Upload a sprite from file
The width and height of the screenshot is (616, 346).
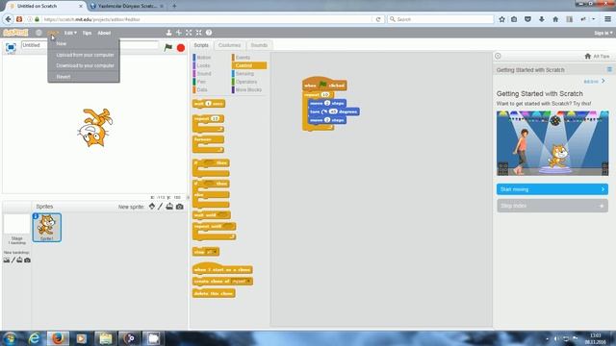[x=169, y=207]
